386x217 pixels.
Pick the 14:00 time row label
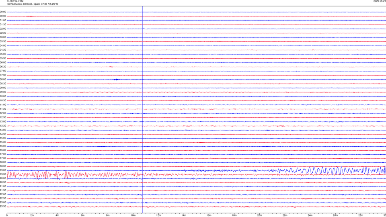(3, 130)
